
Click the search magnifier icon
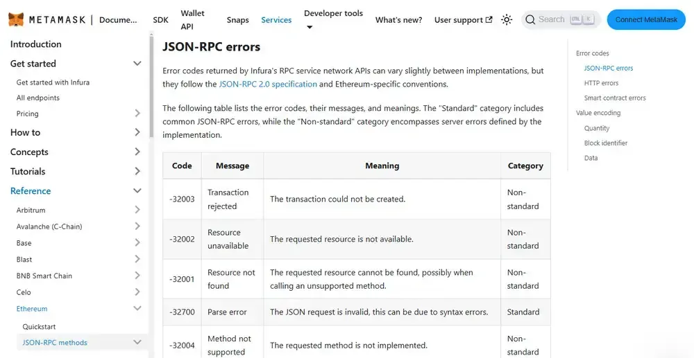[x=530, y=20]
